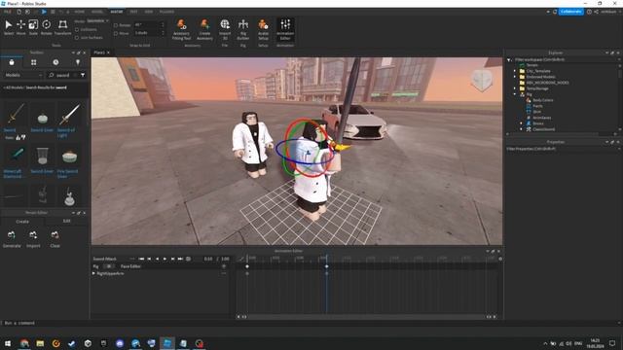Toggle the Animation Editor
This screenshot has height=350, width=623.
coord(285,29)
